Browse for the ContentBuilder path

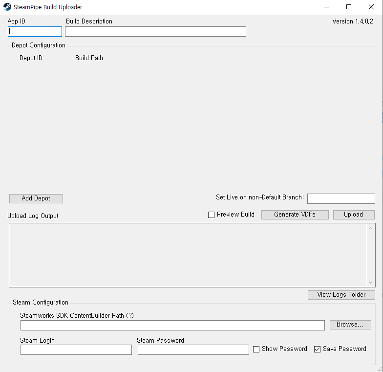point(350,325)
